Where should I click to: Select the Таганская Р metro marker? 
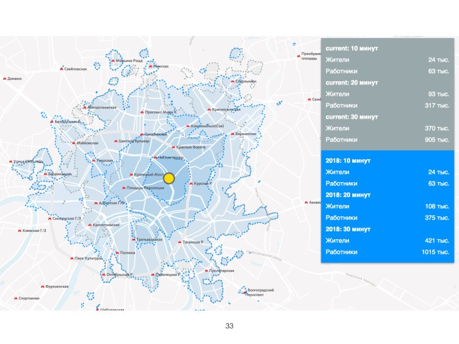(x=180, y=242)
